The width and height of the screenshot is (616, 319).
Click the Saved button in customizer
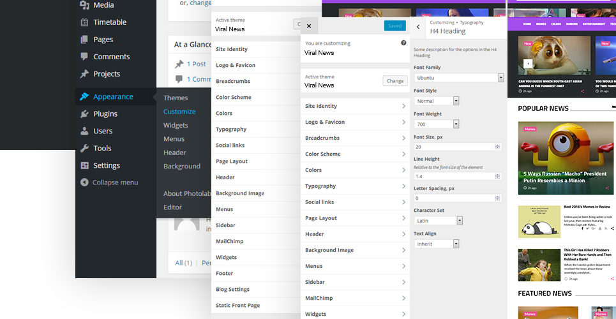[x=395, y=26]
